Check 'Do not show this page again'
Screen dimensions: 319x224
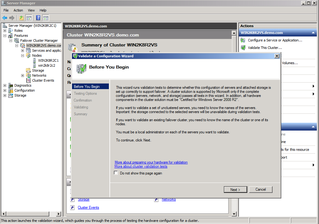pos(116,173)
